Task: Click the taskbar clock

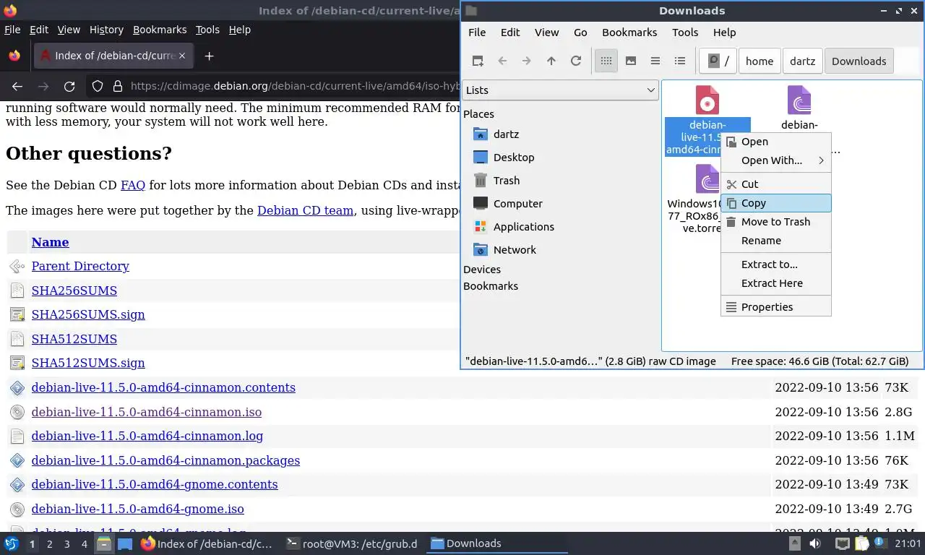Action: [908, 543]
